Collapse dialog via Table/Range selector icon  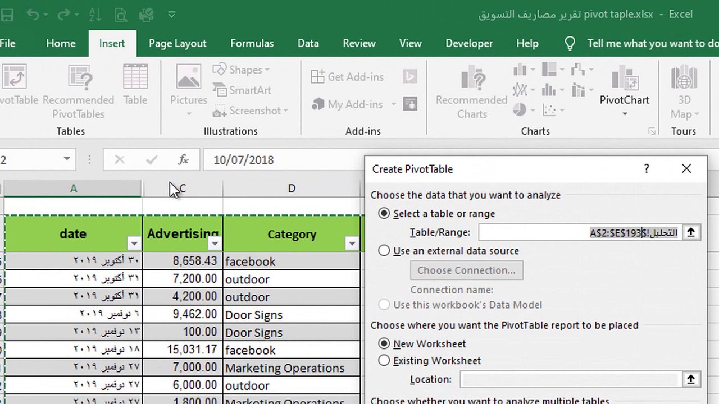point(691,232)
